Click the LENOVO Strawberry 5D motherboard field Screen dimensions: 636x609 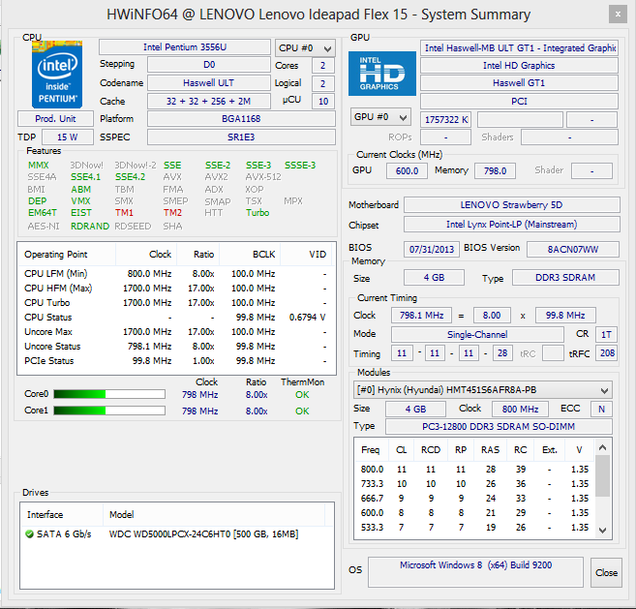coord(512,205)
